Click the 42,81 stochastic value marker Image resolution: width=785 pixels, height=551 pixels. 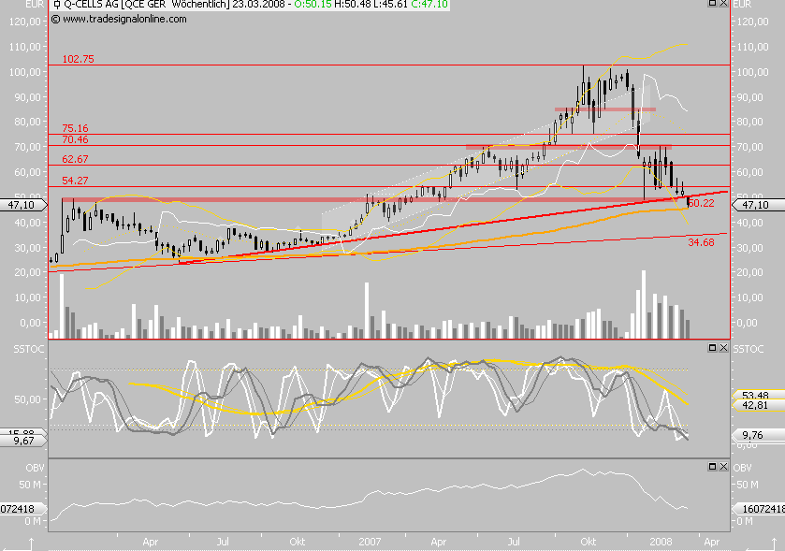757,405
